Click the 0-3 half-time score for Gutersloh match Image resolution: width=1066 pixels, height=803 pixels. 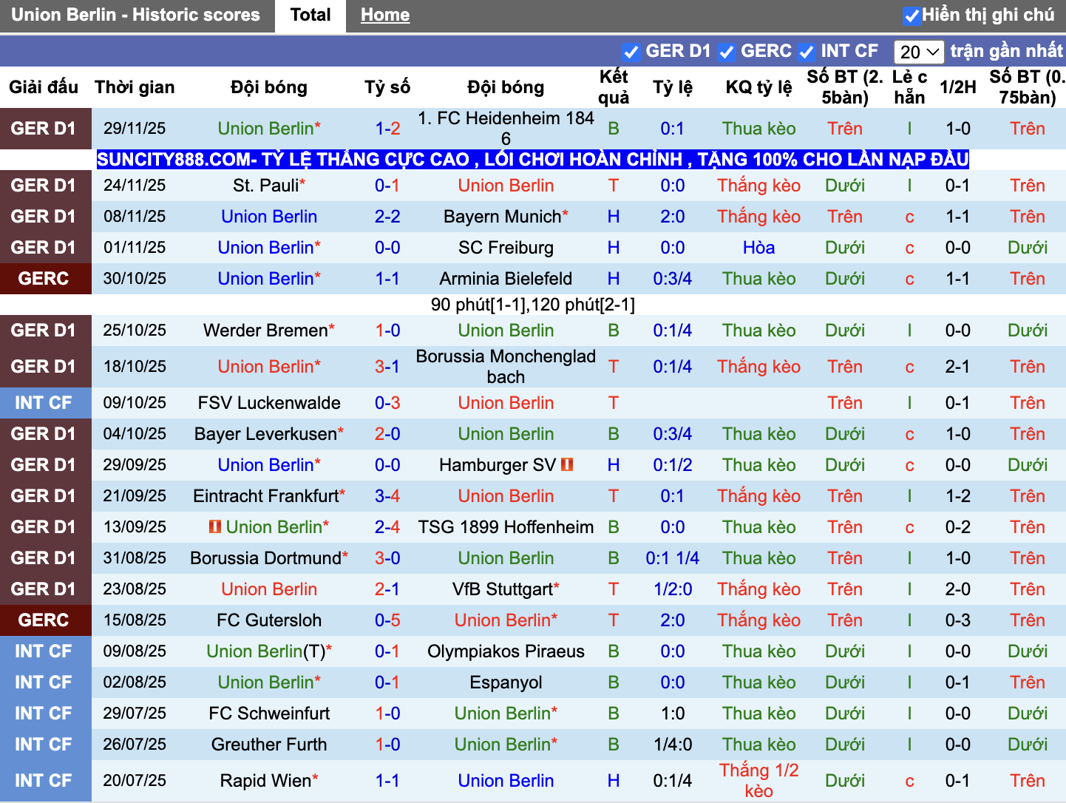tap(958, 620)
